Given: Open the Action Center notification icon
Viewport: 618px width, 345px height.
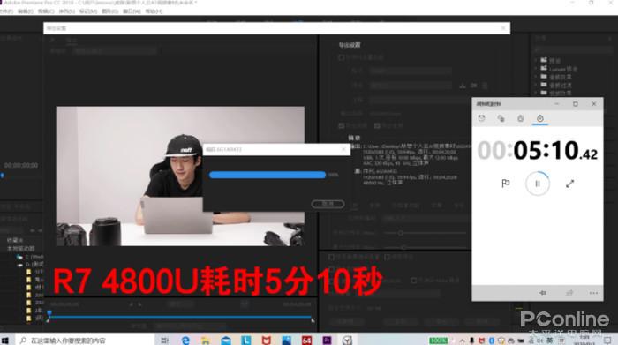Looking at the screenshot, I should pos(607,340).
